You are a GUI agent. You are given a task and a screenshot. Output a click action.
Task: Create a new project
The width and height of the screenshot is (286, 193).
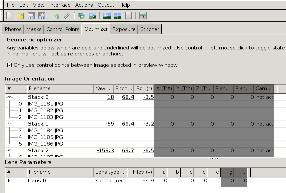pyautogui.click(x=9, y=15)
